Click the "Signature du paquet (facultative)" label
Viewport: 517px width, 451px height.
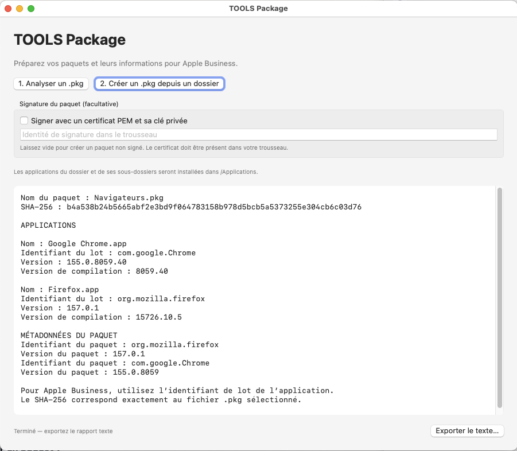(69, 104)
